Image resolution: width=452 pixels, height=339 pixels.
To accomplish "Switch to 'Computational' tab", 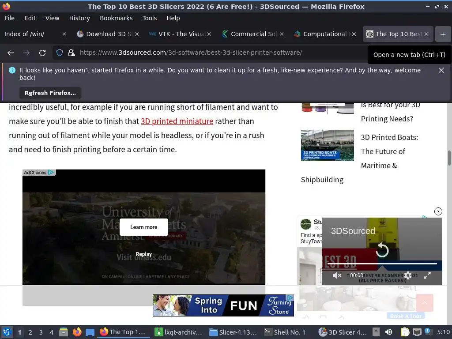I will pos(322,34).
